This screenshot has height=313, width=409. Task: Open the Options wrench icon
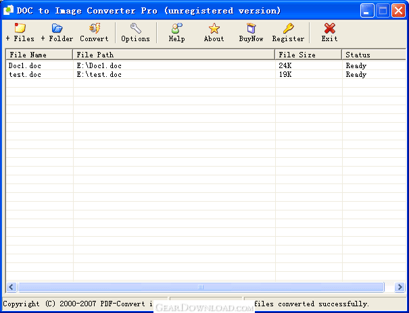coord(136,28)
